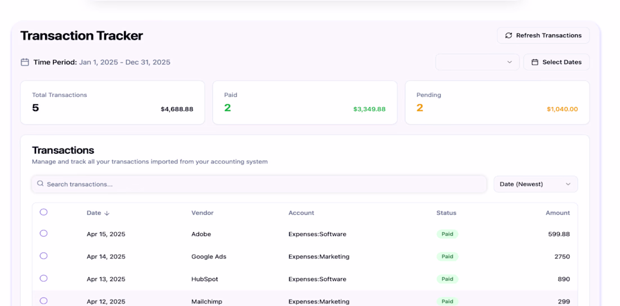Click the circular refresh arrows icon
This screenshot has height=306, width=620.
[x=508, y=36]
